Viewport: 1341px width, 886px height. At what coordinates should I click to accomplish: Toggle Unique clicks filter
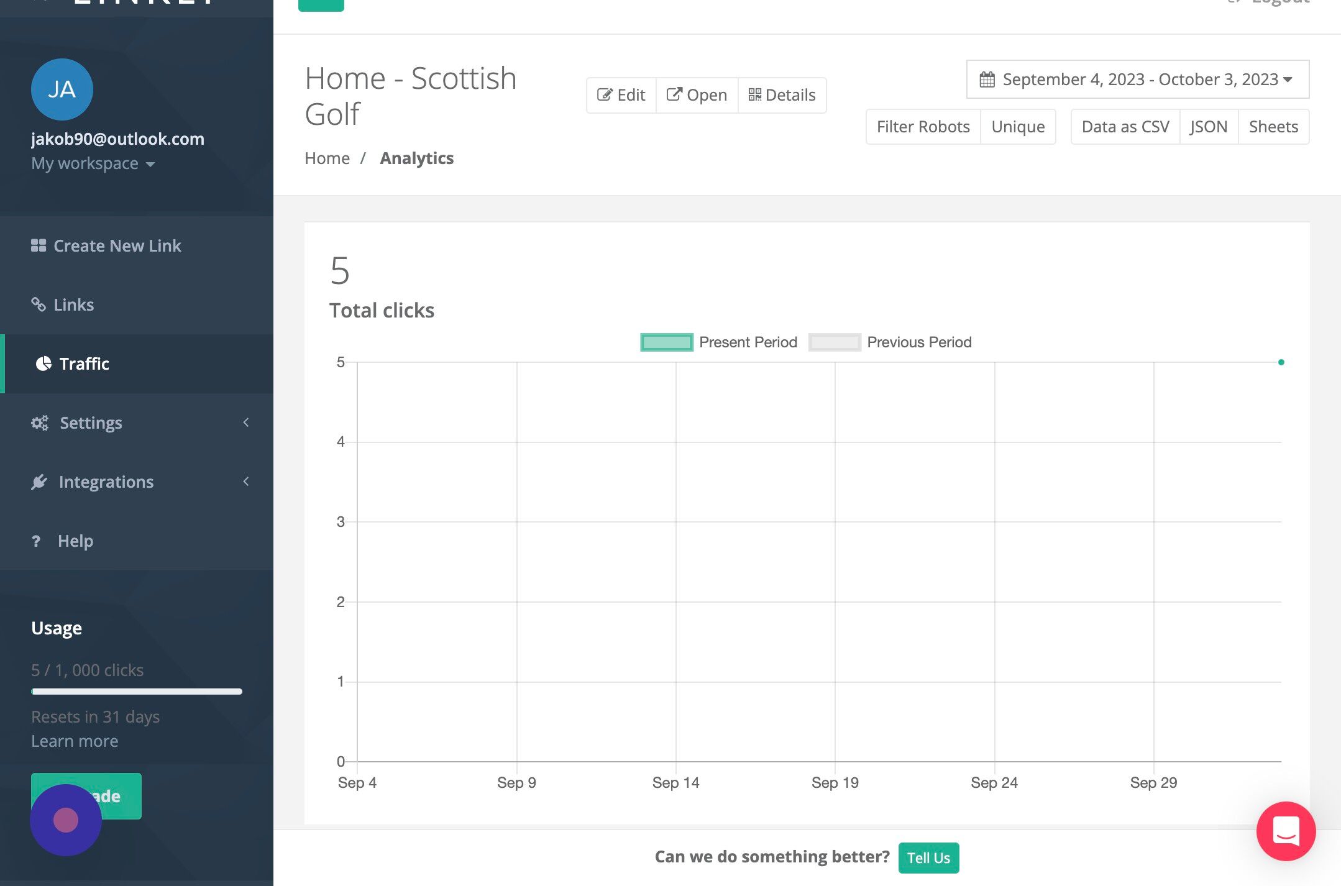pos(1018,127)
